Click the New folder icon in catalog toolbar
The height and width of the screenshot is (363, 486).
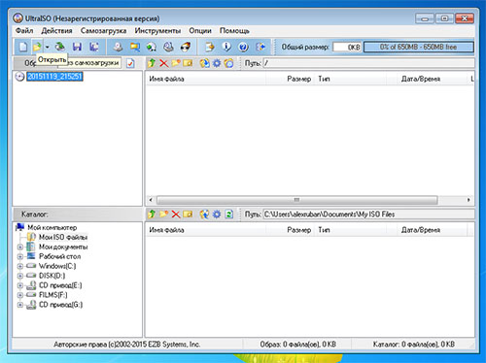pos(163,214)
